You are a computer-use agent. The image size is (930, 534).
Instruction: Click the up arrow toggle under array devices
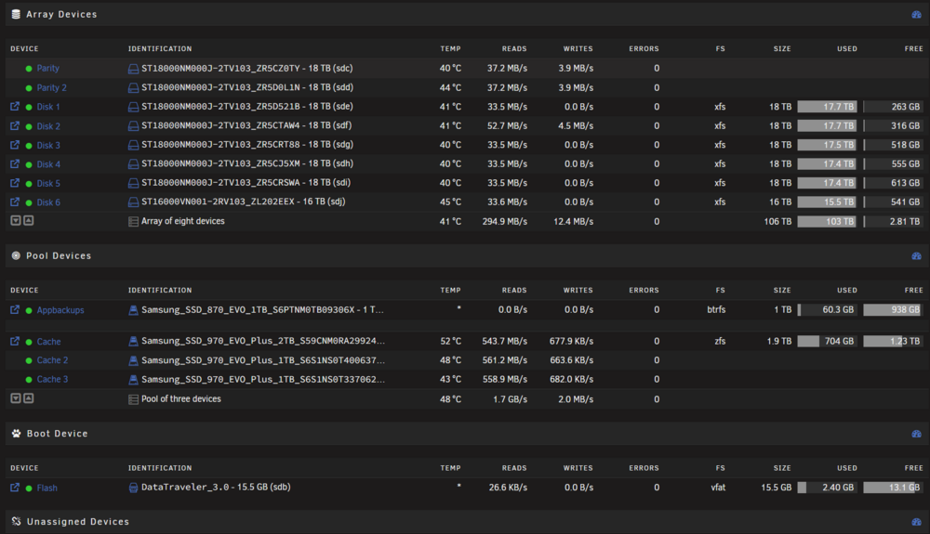click(x=29, y=220)
